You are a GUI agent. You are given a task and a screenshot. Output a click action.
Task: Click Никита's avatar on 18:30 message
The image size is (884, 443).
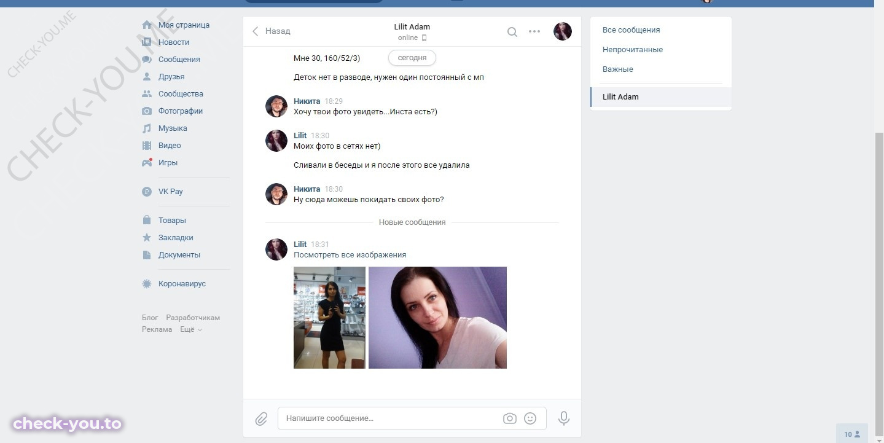(x=276, y=194)
